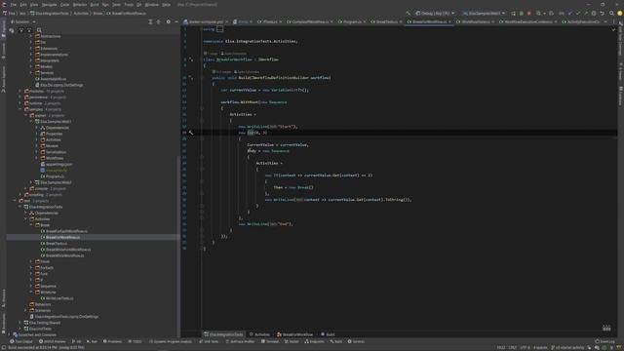Viewport: 624px width, 351px height.
Task: Select appsettings.json in the tree
Action: (58, 164)
